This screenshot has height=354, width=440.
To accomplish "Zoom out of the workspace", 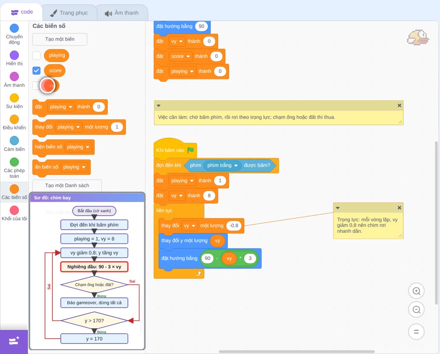I will (x=416, y=310).
